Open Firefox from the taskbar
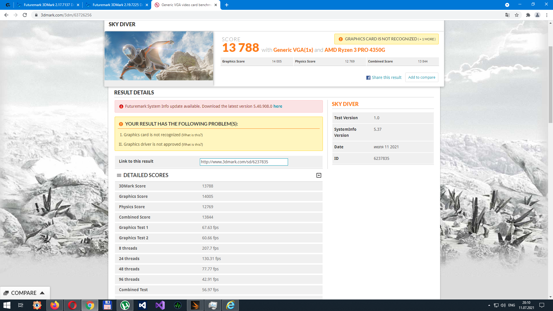The height and width of the screenshot is (311, 553). coord(55,305)
